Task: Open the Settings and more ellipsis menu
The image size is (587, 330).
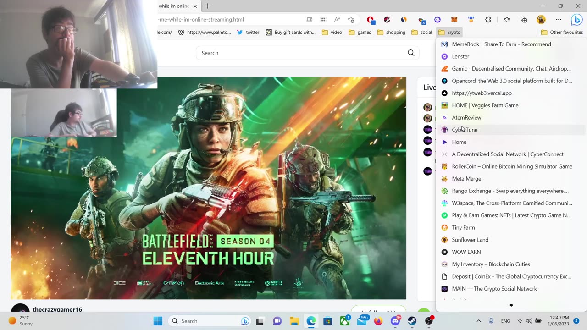Action: pos(559,20)
